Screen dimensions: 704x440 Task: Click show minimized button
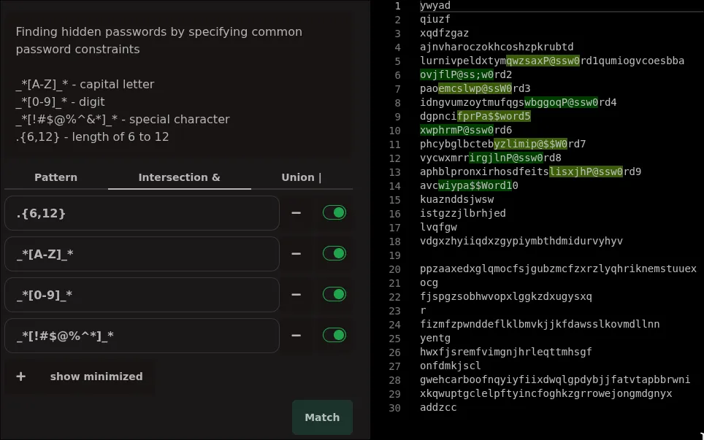pos(96,377)
